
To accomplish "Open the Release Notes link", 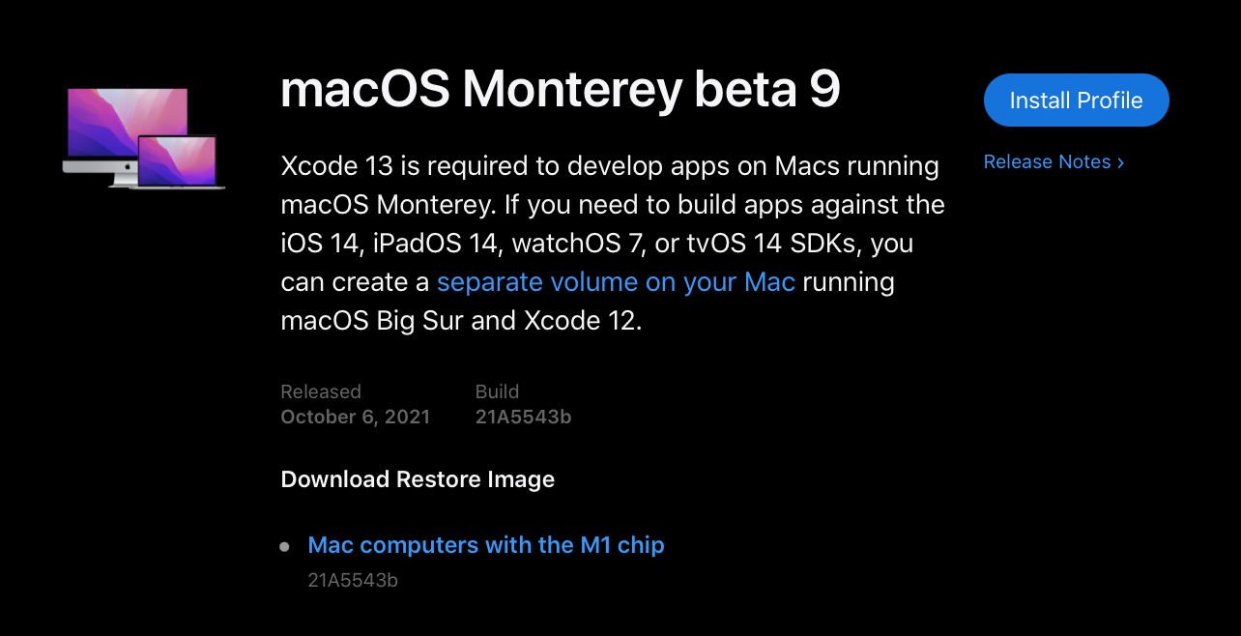I will click(1047, 162).
